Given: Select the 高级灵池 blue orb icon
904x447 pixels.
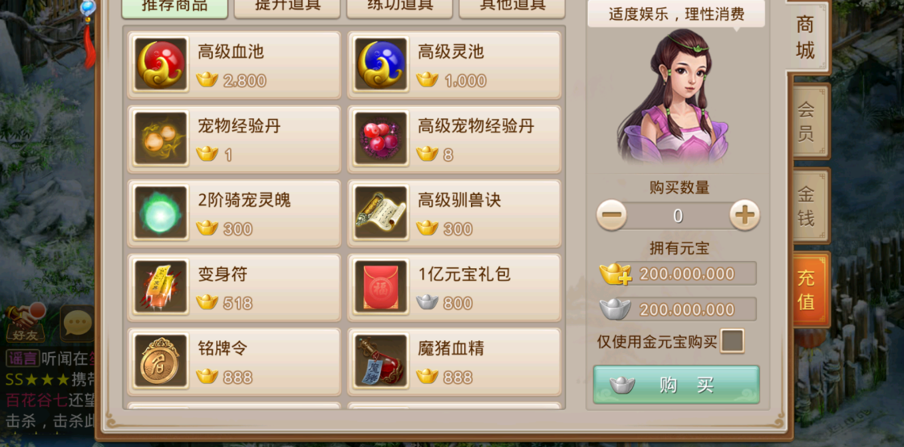Looking at the screenshot, I should click(381, 64).
